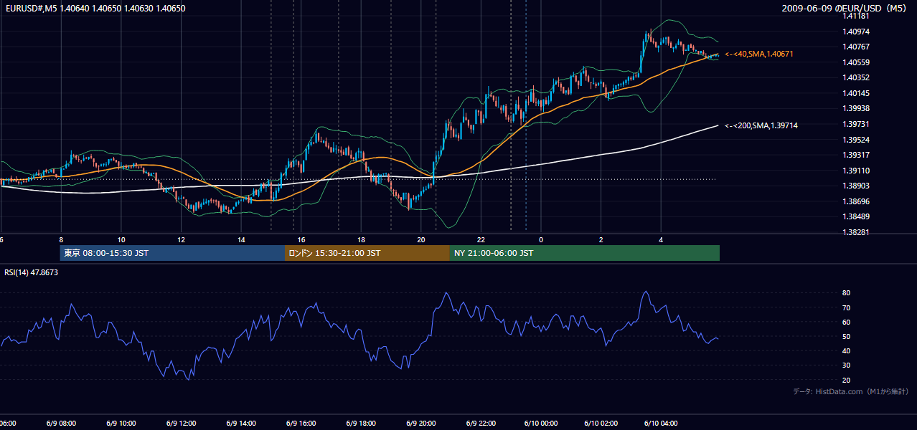Click the 1.40352 price axis label
The image size is (917, 430).
click(856, 78)
